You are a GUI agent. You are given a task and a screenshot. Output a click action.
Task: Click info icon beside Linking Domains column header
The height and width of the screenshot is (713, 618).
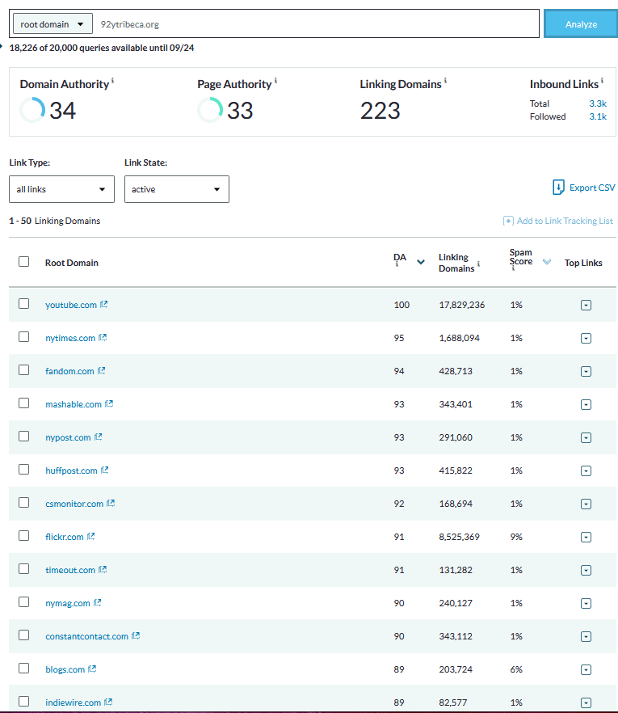[x=478, y=264]
